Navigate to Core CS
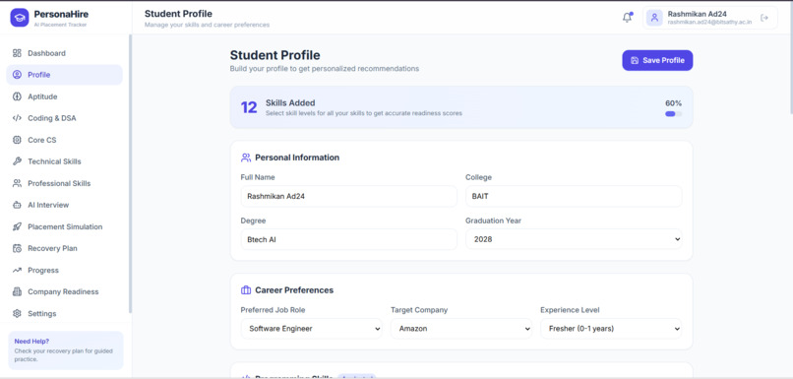 coord(64,140)
